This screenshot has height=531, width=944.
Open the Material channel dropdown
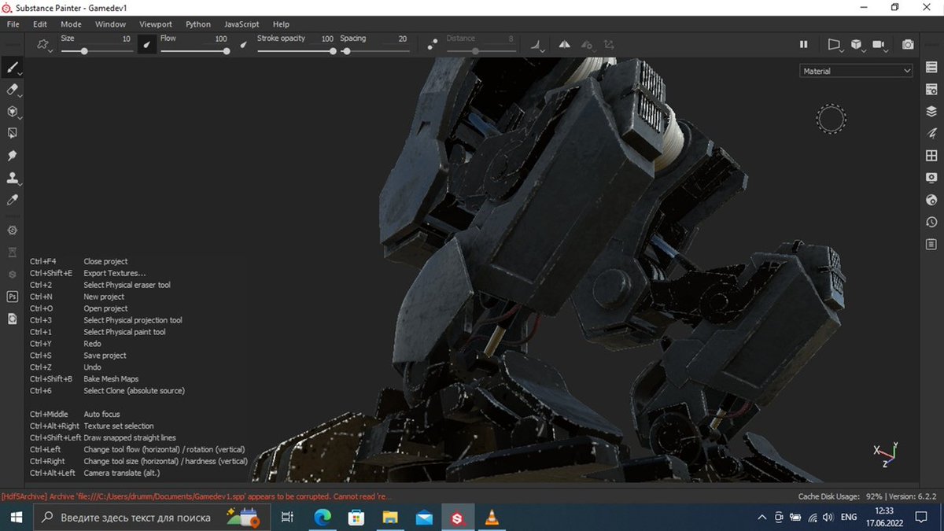(x=856, y=71)
